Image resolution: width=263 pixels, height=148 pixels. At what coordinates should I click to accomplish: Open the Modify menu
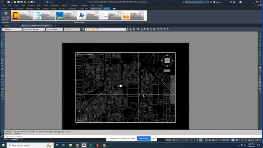65,5
